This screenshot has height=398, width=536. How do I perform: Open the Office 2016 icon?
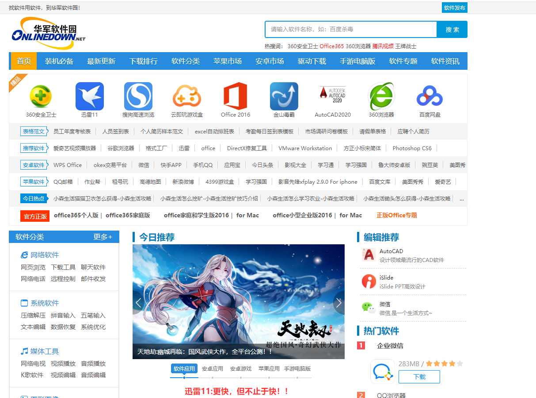(x=236, y=96)
